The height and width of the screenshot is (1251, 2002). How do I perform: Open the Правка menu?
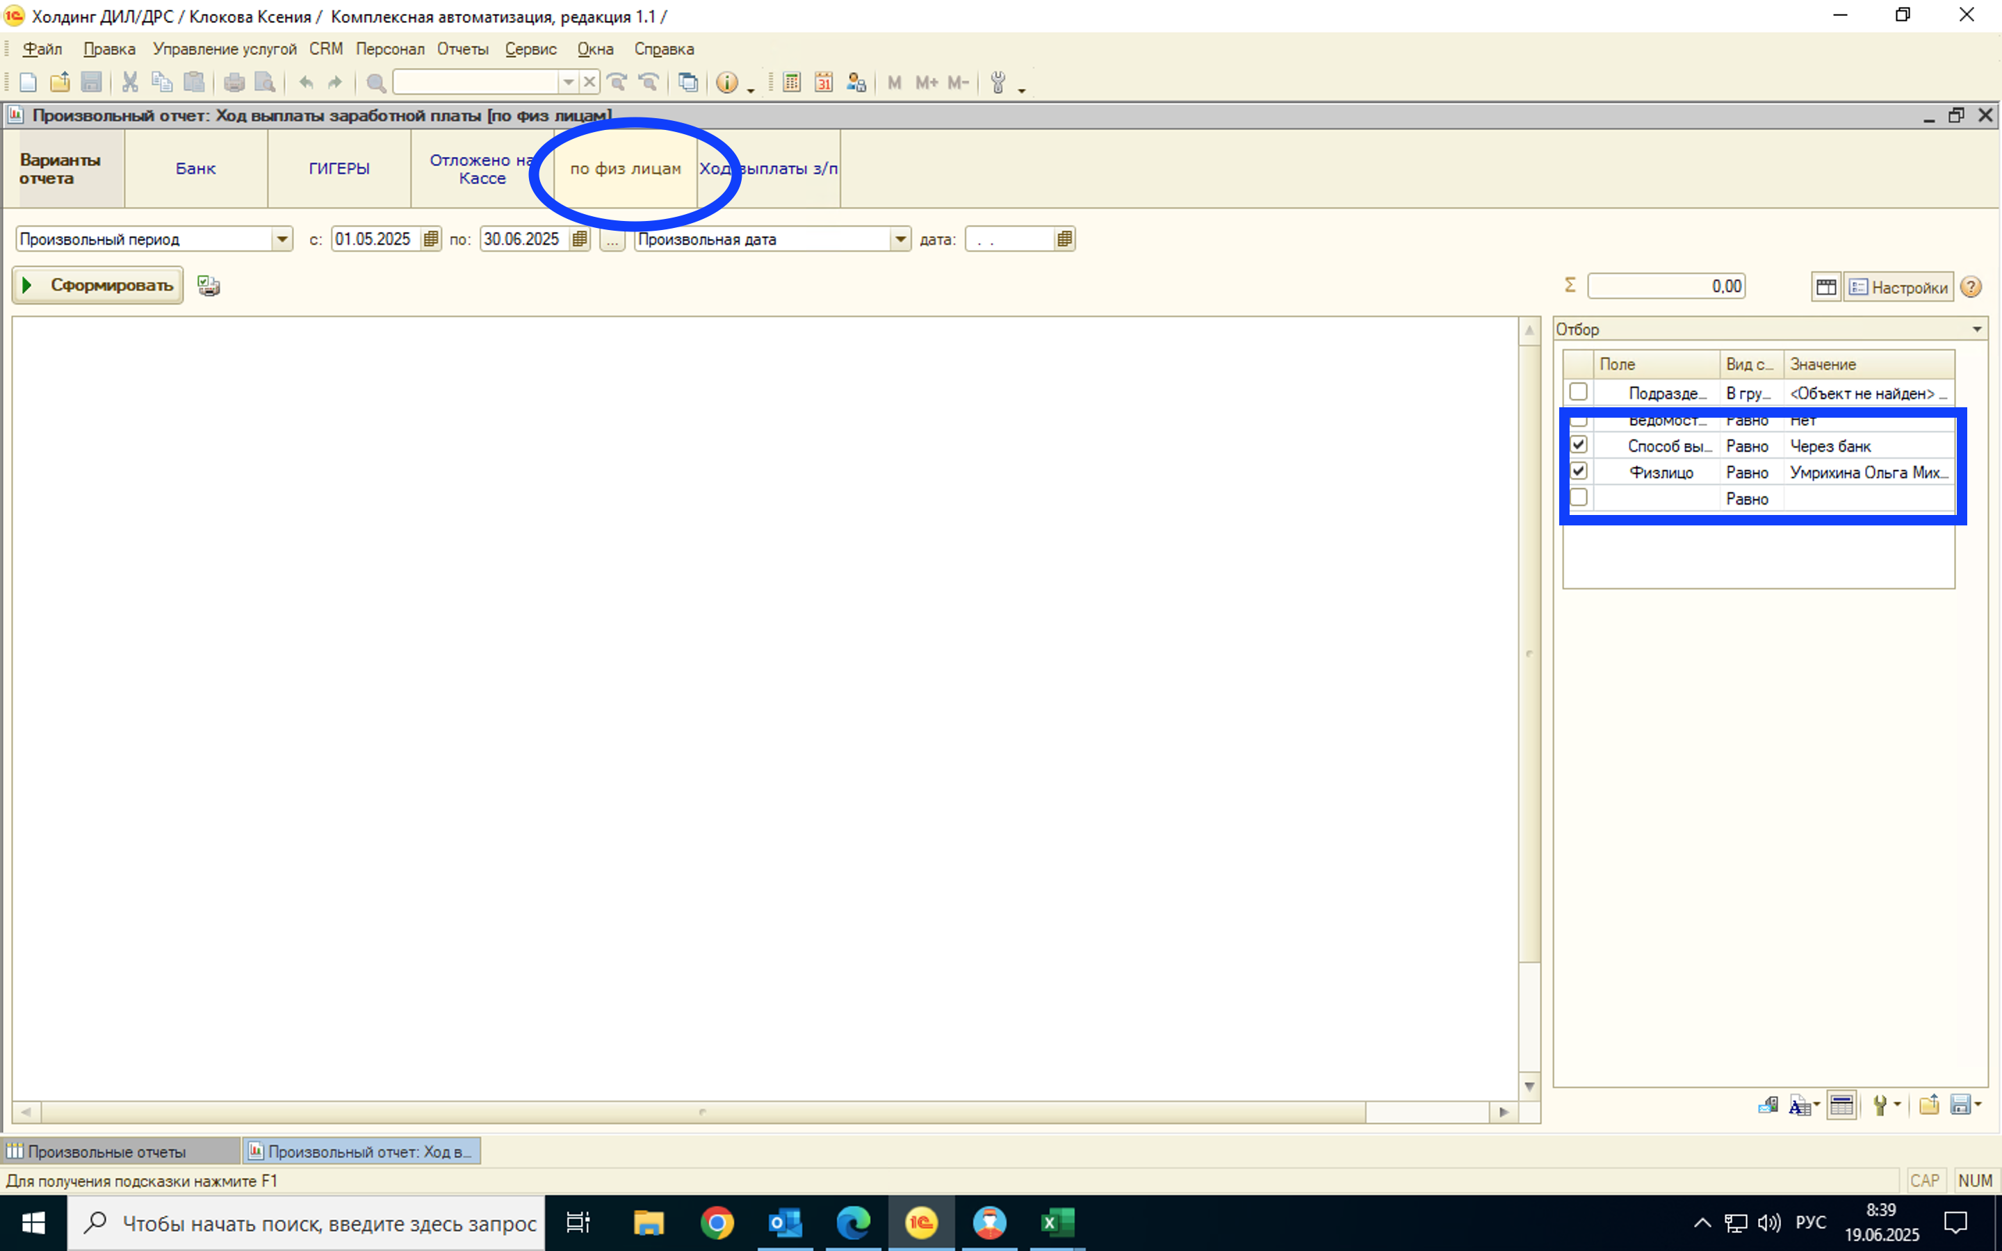pos(109,49)
